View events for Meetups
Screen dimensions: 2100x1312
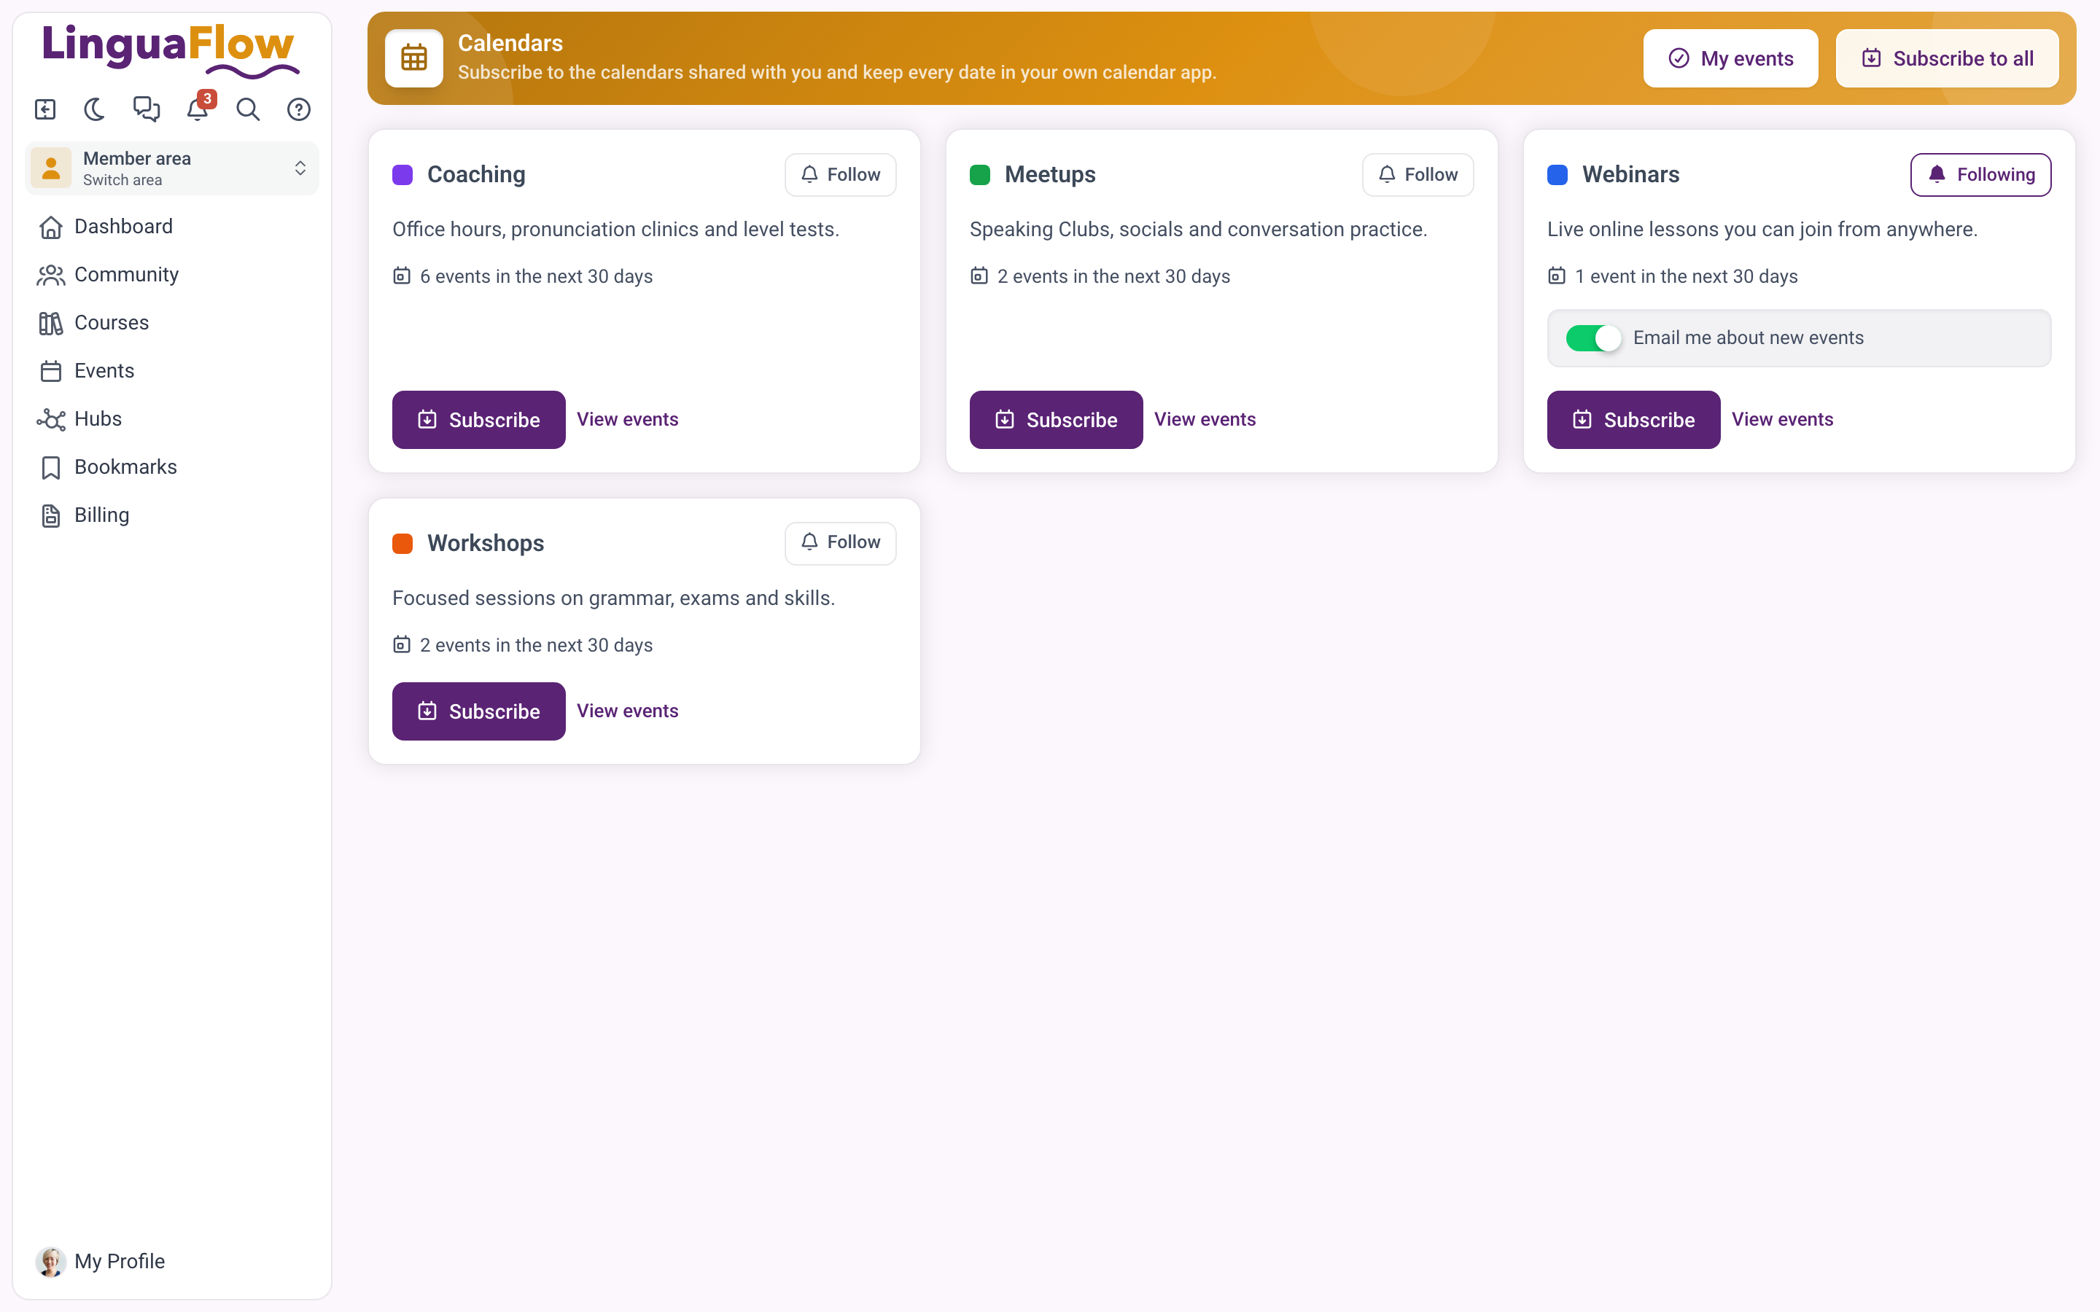click(1205, 420)
